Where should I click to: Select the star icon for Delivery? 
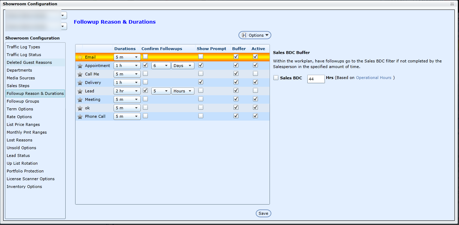80,83
